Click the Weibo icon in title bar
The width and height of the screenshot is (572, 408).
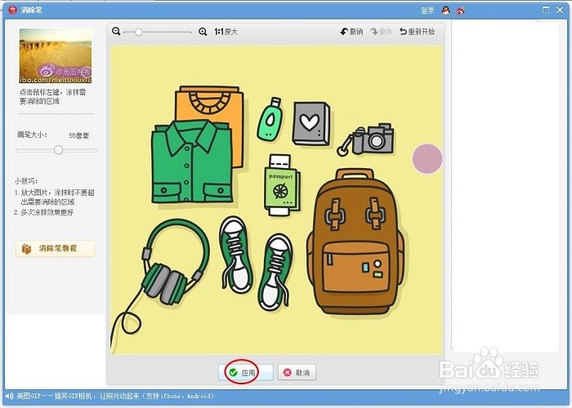click(460, 11)
